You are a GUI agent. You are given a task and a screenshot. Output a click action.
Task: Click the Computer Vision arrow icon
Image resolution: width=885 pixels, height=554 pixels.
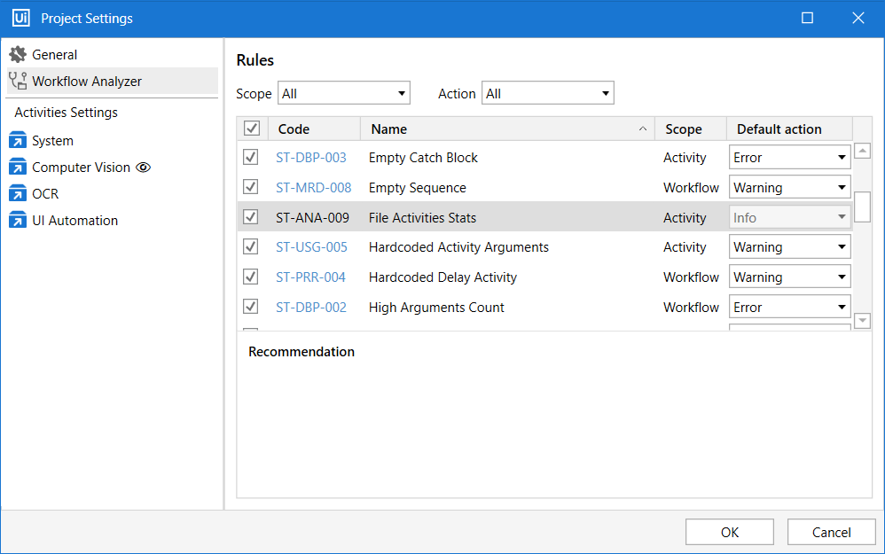pyautogui.click(x=18, y=168)
